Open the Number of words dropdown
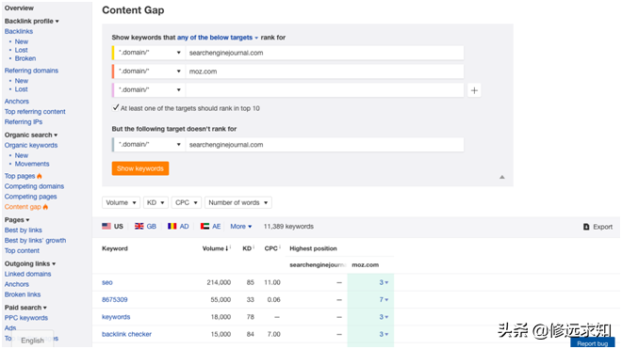The width and height of the screenshot is (622, 349). pos(238,202)
